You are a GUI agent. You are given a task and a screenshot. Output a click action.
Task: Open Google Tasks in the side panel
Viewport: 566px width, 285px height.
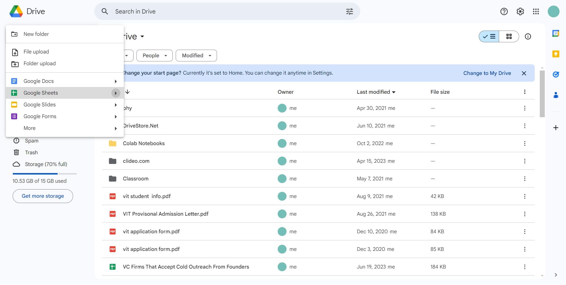coord(556,74)
